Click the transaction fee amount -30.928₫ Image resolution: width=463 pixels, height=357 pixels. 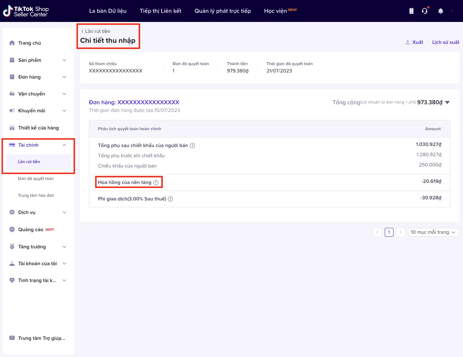(x=431, y=198)
